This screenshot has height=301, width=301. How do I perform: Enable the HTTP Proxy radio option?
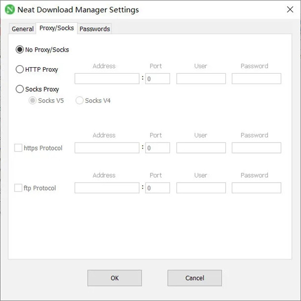20,70
